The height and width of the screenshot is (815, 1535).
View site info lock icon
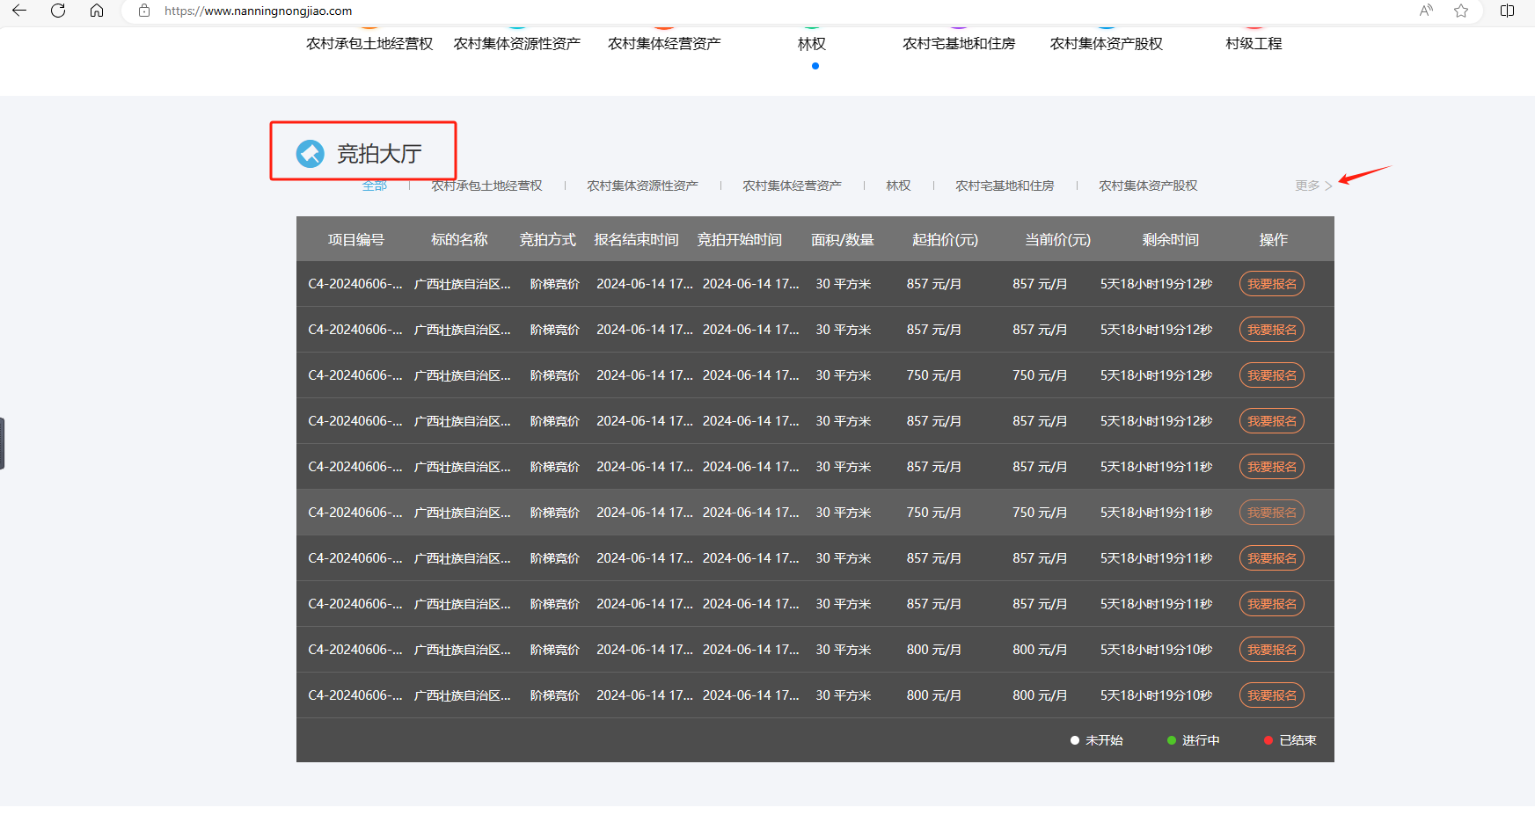(144, 11)
